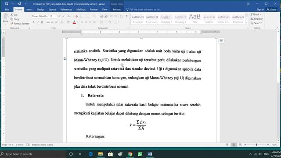Screen dimensions: 281x158
Task: Open the Find dropdown in Editing
Action: (261, 14)
